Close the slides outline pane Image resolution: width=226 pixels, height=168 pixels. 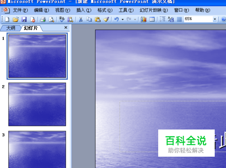[66, 28]
